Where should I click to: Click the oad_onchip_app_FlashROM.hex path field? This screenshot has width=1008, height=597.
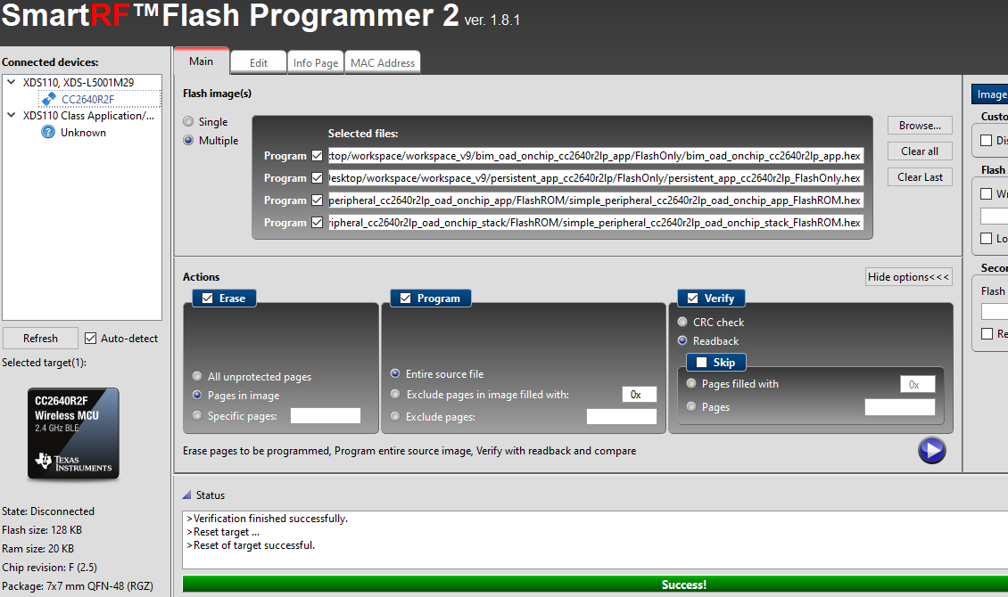[x=595, y=200]
